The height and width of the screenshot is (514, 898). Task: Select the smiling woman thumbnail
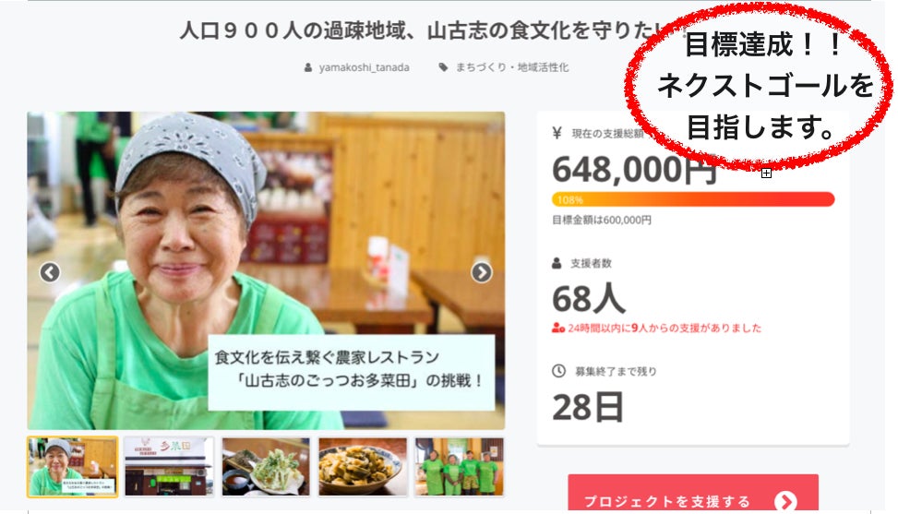tap(73, 467)
